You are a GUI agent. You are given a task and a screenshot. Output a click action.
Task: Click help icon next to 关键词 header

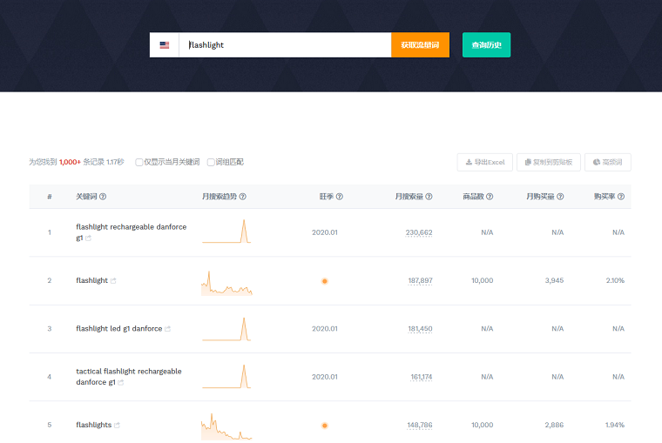pos(103,197)
